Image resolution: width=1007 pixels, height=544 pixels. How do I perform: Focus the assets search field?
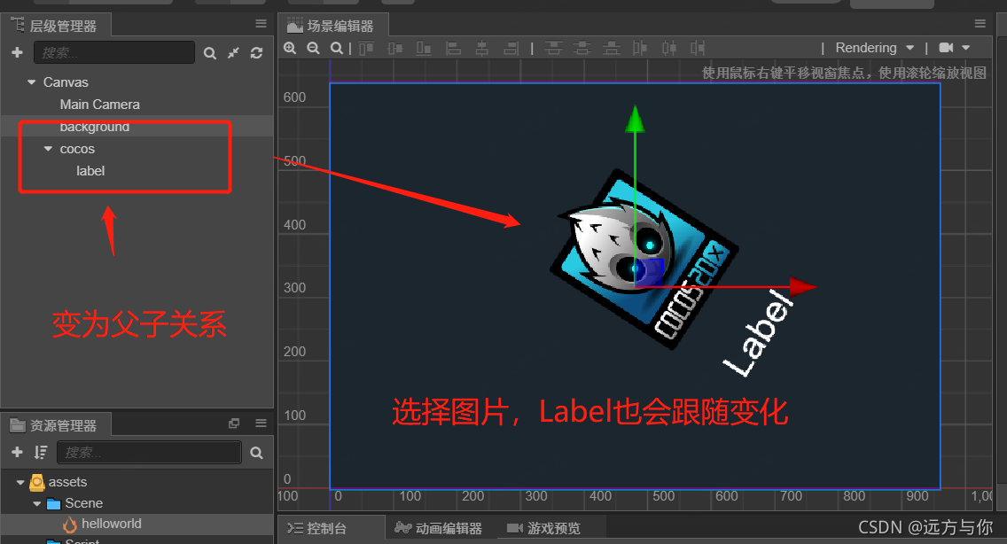149,452
